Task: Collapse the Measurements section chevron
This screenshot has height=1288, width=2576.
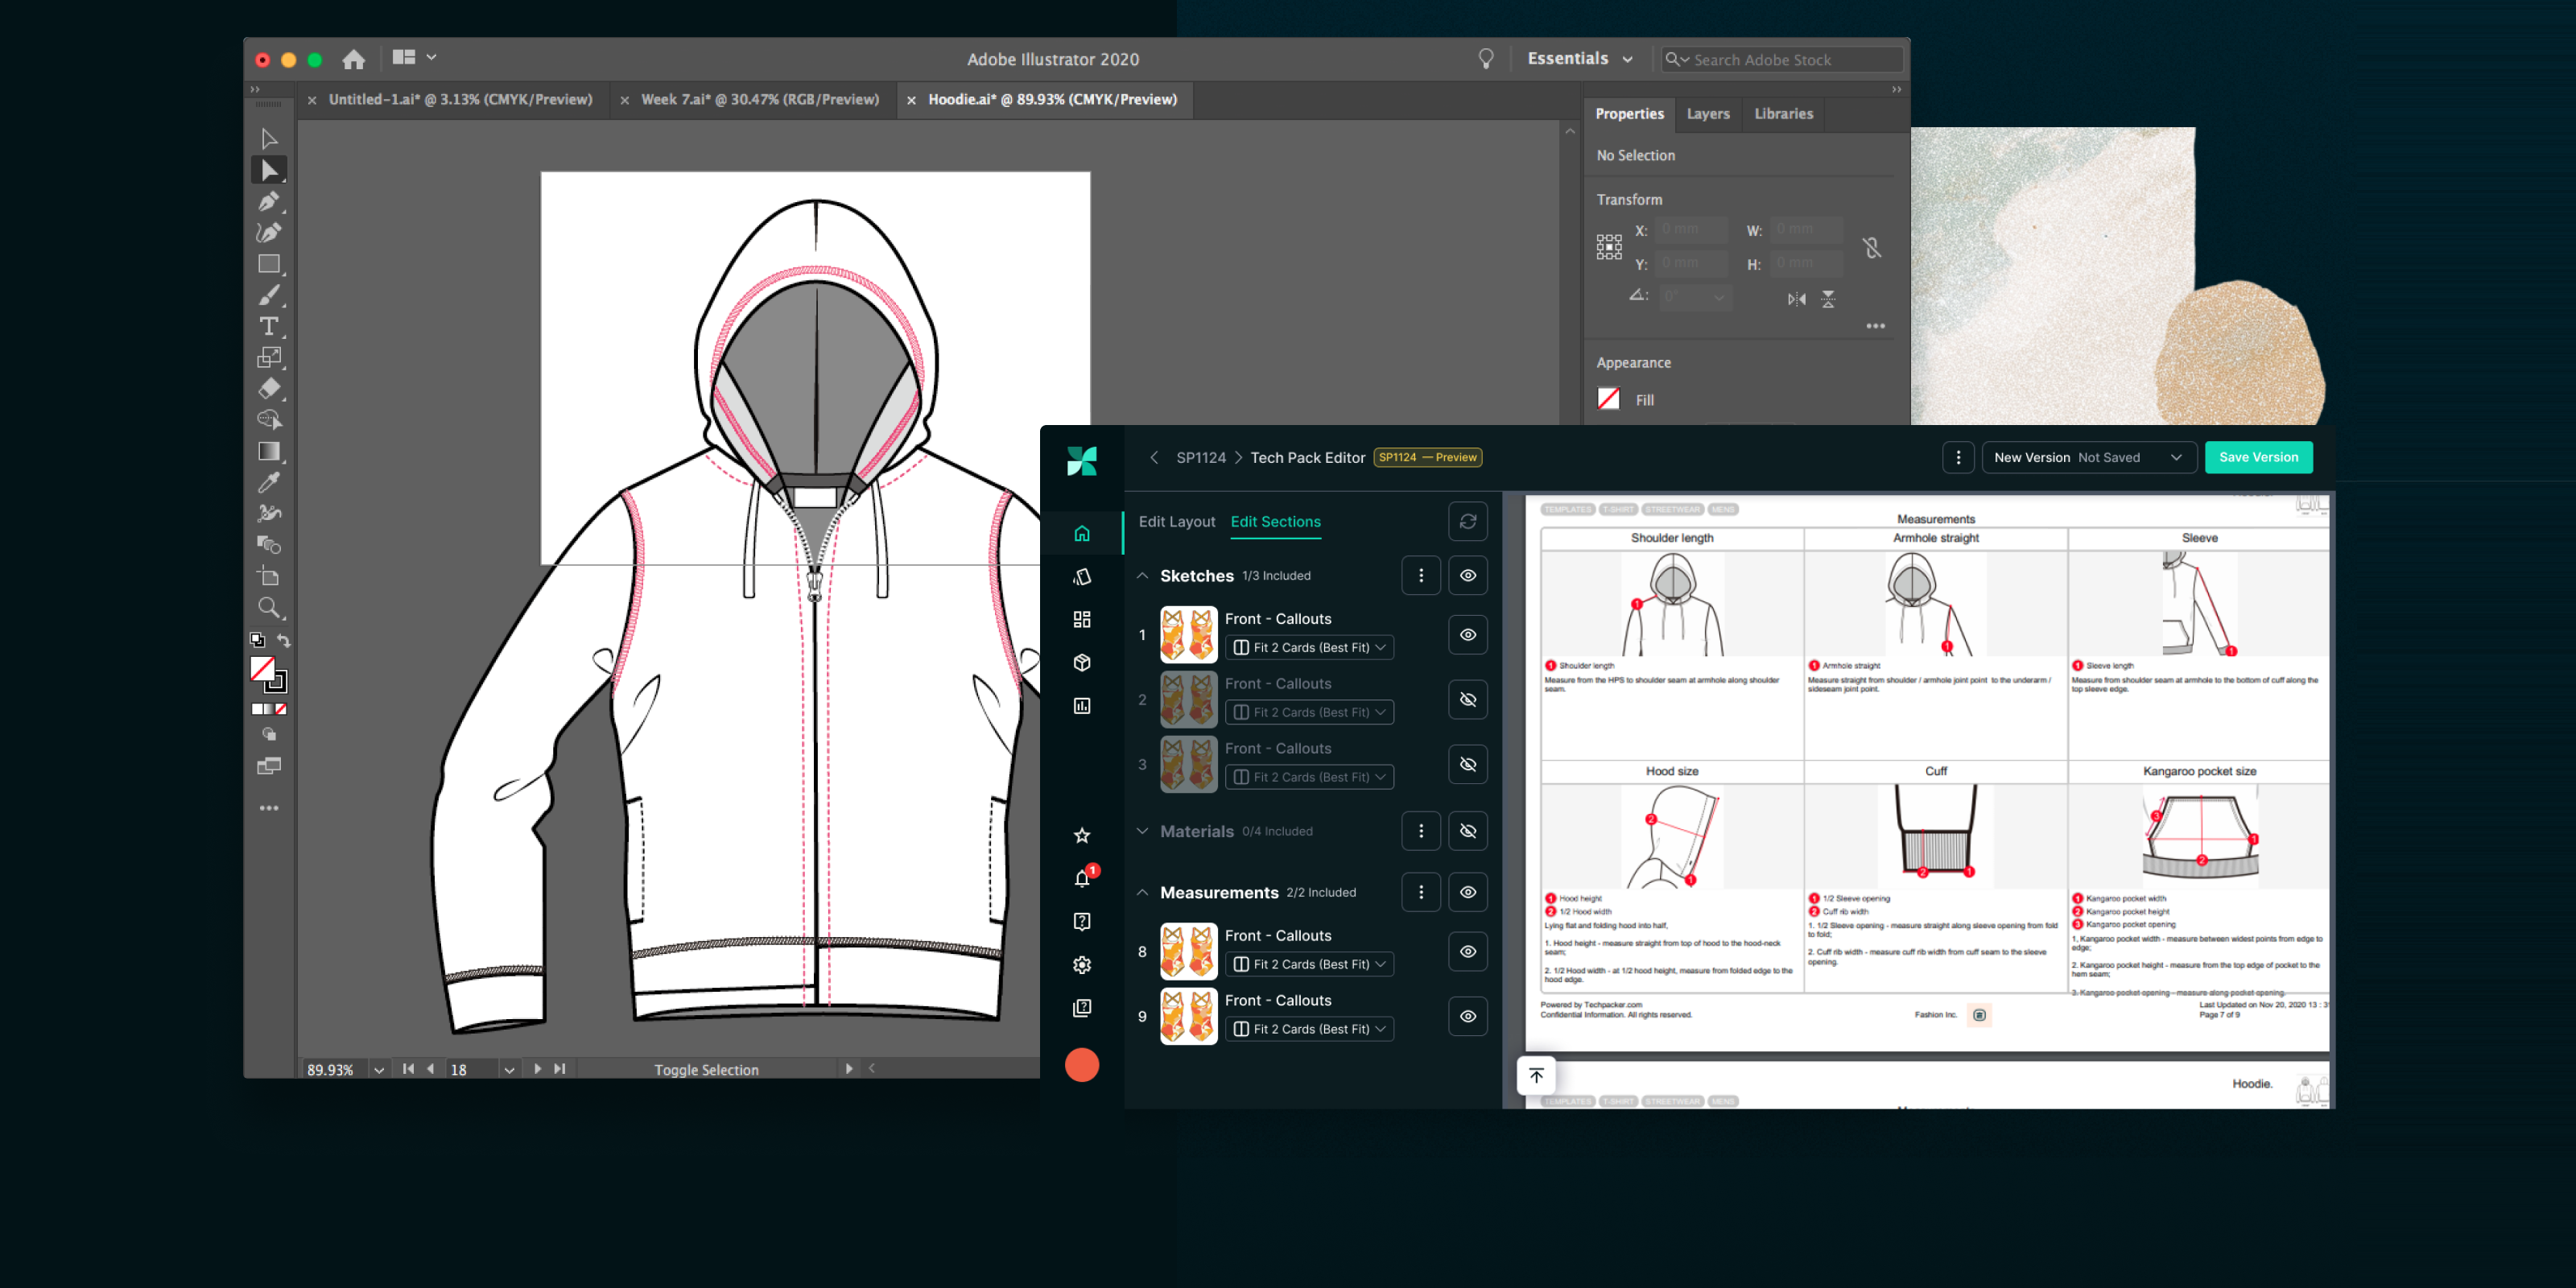Action: (x=1142, y=891)
